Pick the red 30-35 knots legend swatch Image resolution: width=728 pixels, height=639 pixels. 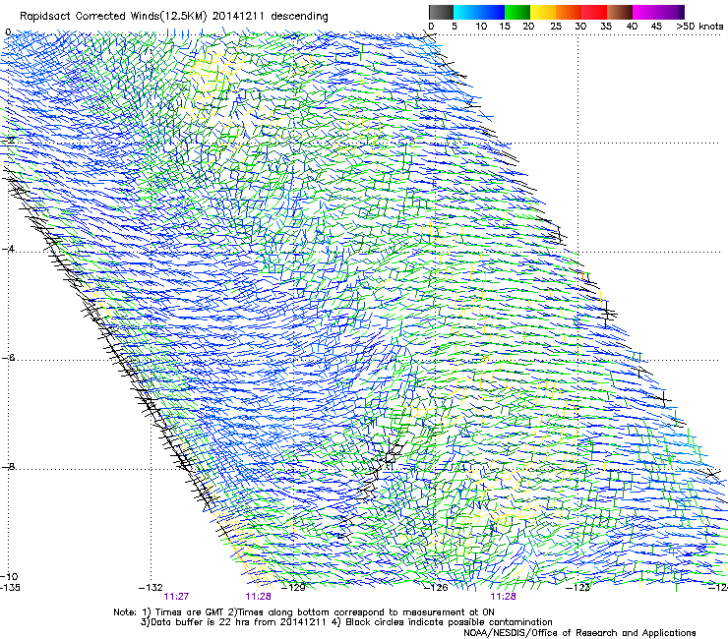[x=594, y=12]
